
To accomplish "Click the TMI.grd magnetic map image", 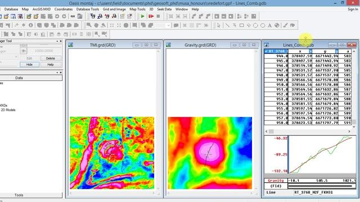I will point(112,153).
